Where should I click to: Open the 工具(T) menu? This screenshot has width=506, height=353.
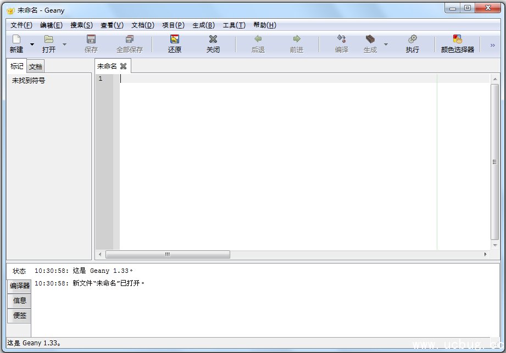[234, 25]
